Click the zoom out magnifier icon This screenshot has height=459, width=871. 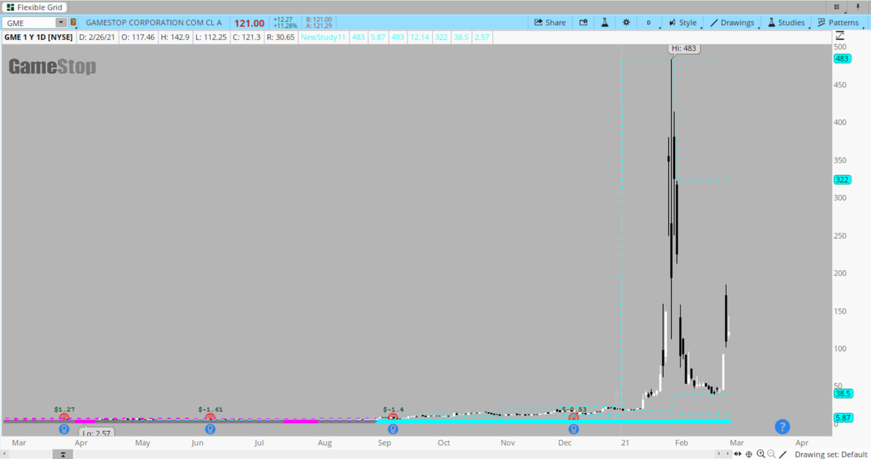point(772,454)
